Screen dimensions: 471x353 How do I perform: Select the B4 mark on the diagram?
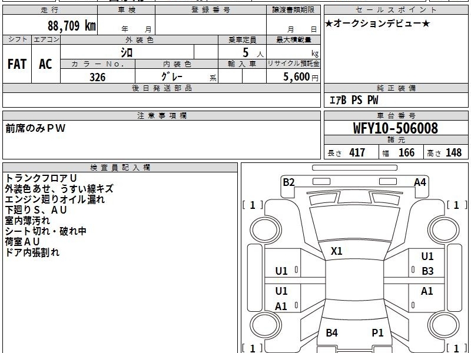[331, 332]
